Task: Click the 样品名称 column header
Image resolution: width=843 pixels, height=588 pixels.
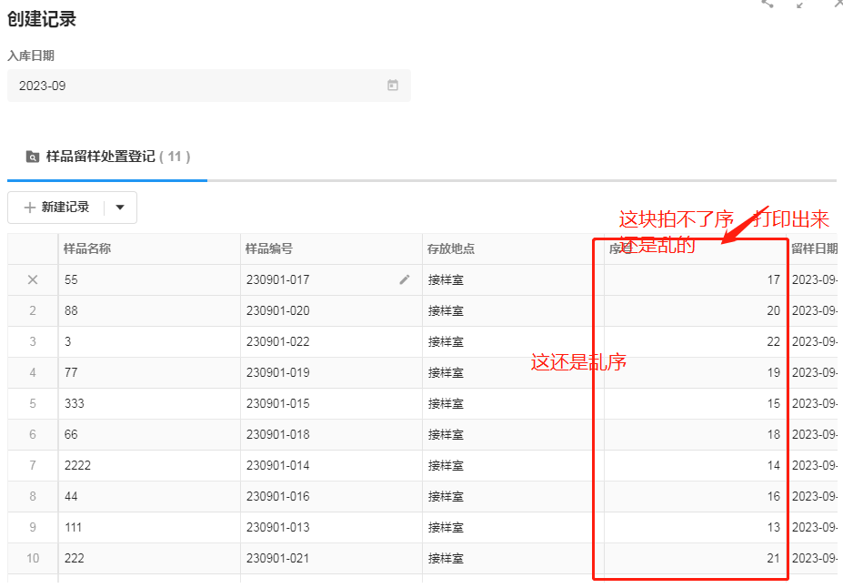Action: (x=149, y=248)
